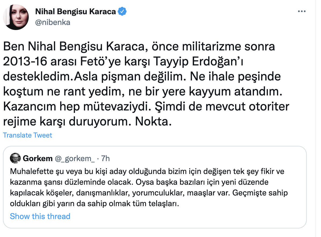Click the word "Nokta." ending the tweet
This screenshot has width=321, height=237.
pyautogui.click(x=153, y=122)
